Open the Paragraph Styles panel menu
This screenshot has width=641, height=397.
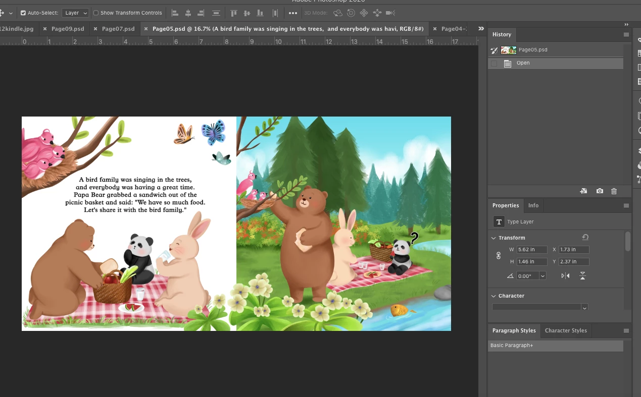coord(626,331)
